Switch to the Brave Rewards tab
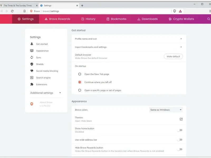Screen dimensions: 211x158 pos(57,19)
